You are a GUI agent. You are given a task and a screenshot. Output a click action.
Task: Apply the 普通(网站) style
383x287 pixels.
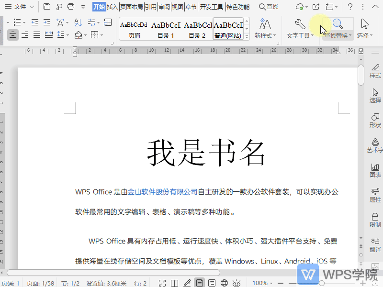228,29
